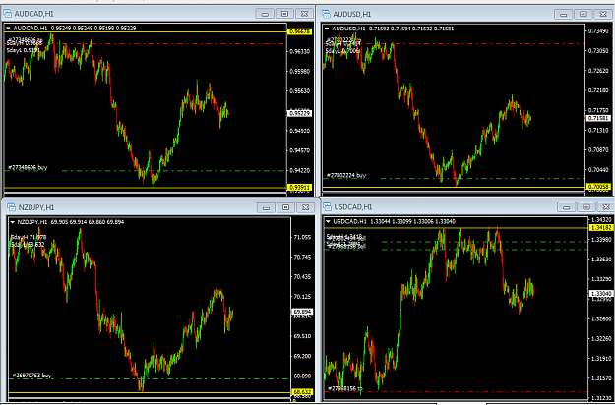Click the AUDCAD,H1 window chart icon
This screenshot has width=615, height=405.
click(8, 14)
